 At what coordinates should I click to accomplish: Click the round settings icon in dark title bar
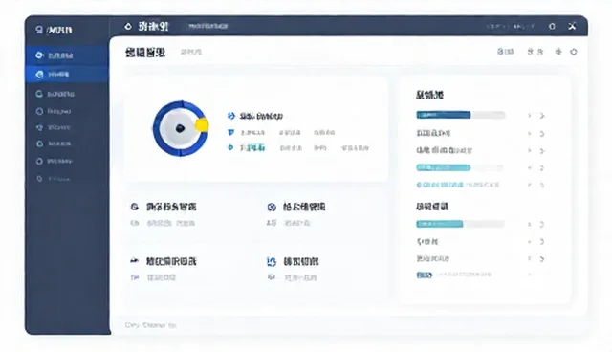point(552,26)
